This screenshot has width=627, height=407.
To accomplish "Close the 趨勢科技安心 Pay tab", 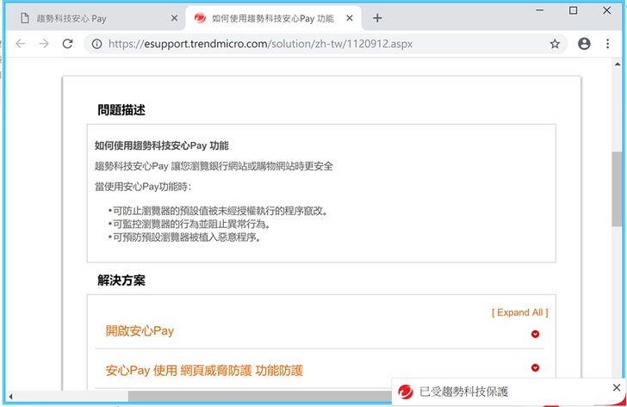I will click(x=174, y=18).
